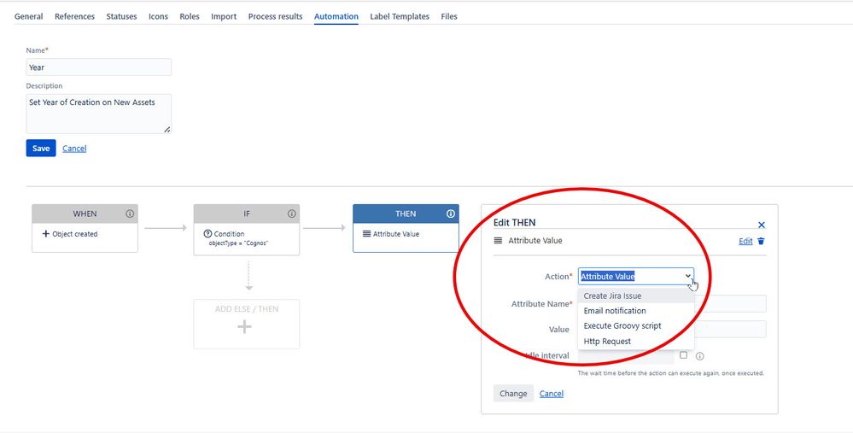Viewport: 853px width, 433px height.
Task: Click the lines icon in Edit THEN header
Action: click(498, 241)
